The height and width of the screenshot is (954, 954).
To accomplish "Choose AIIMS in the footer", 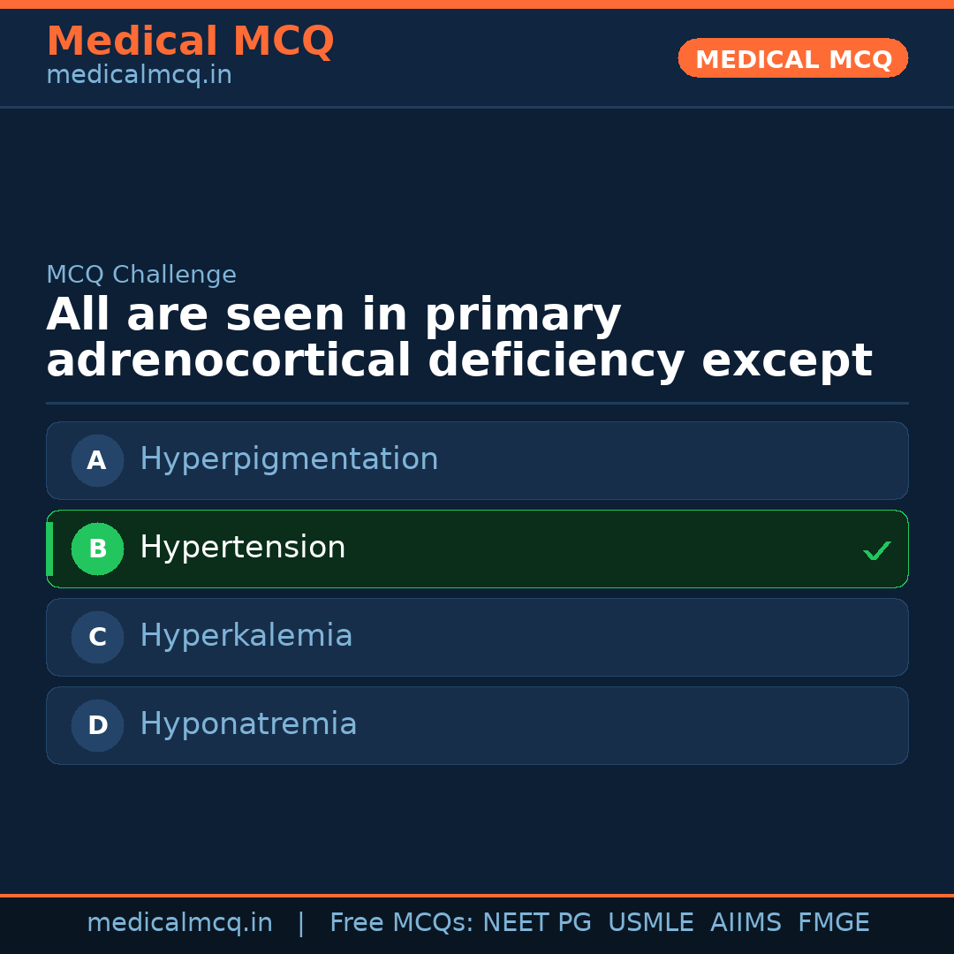I will coord(746,923).
